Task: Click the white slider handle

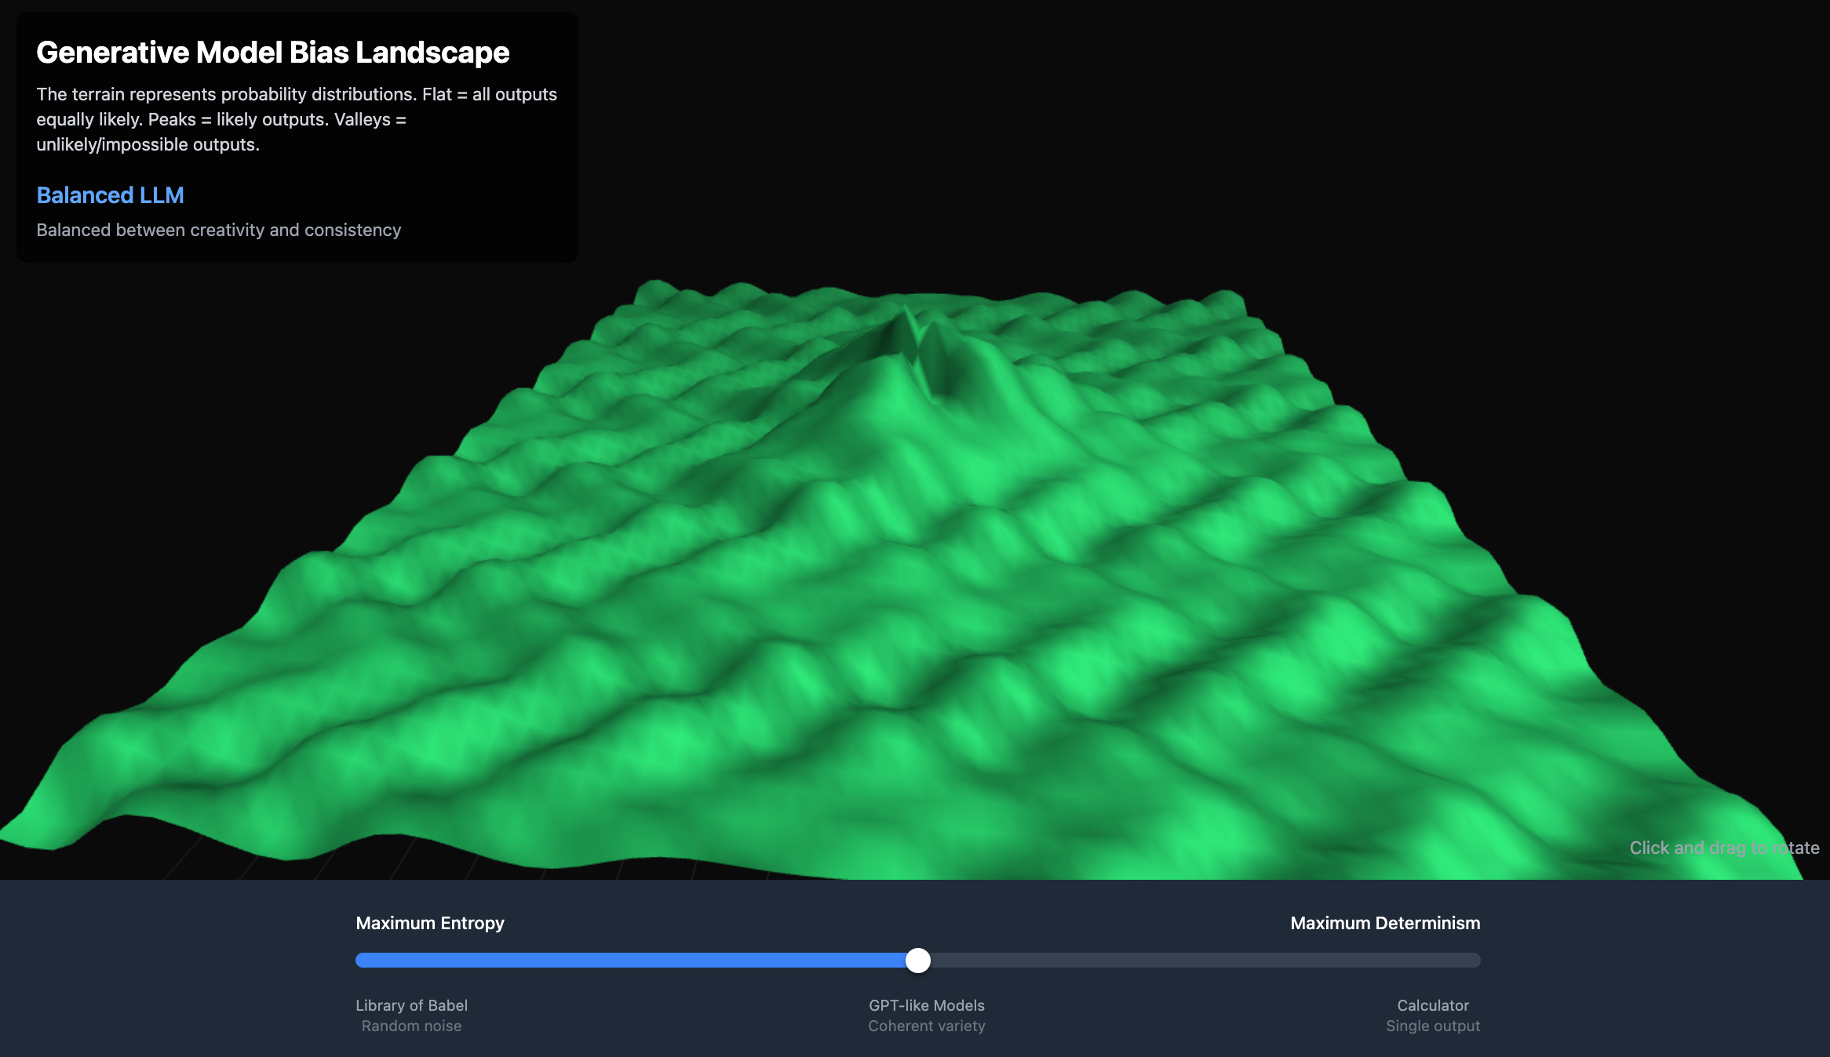Action: pos(917,960)
